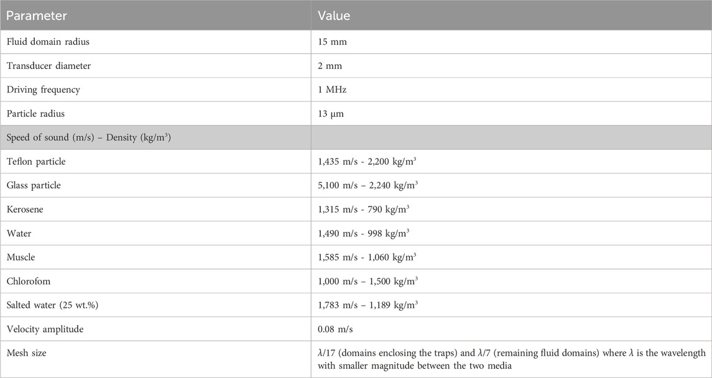The height and width of the screenshot is (378, 712).
Task: Select the 13 µm value cell
Action: pos(511,113)
